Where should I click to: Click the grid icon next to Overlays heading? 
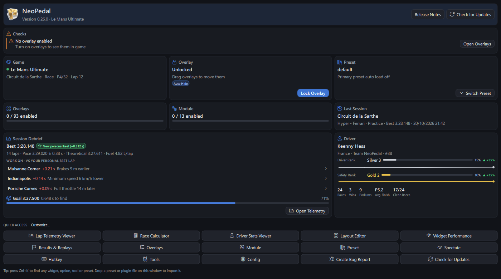(9, 108)
